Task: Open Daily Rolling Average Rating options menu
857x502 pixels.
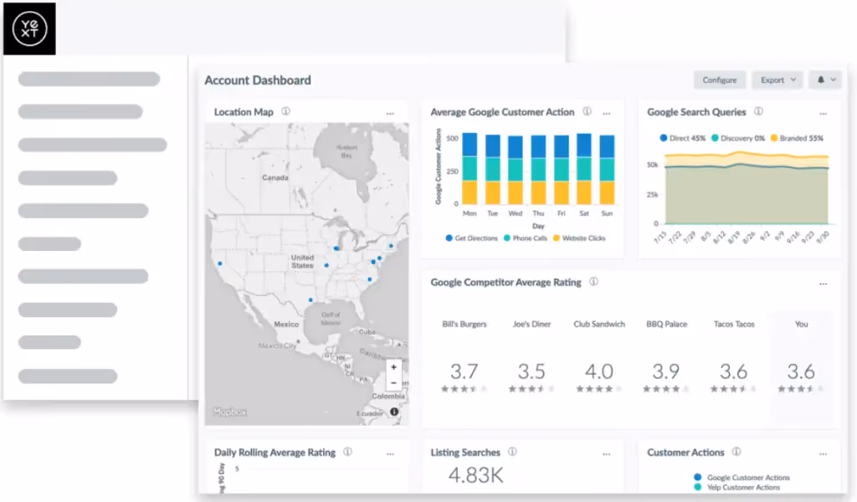Action: [390, 454]
